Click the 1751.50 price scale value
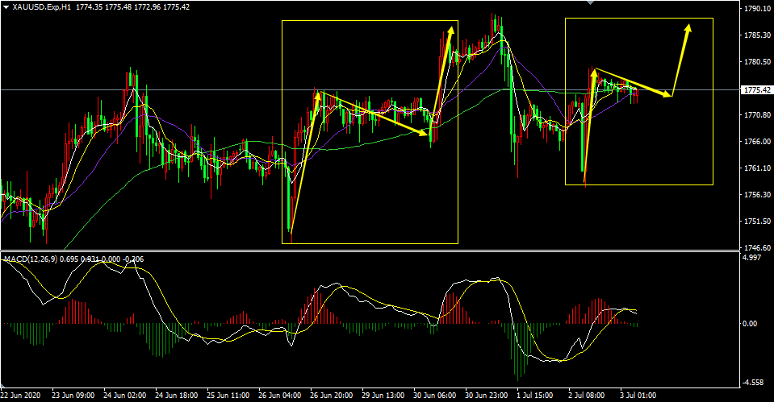774x402 pixels. (759, 222)
